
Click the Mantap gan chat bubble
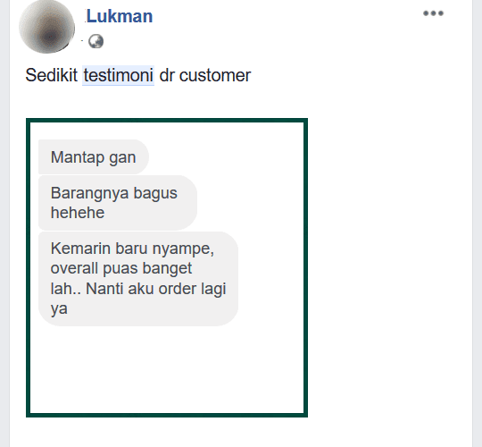tap(94, 157)
